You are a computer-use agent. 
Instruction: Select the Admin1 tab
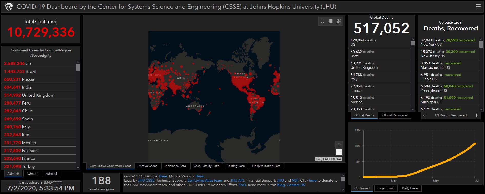[x=32, y=174]
